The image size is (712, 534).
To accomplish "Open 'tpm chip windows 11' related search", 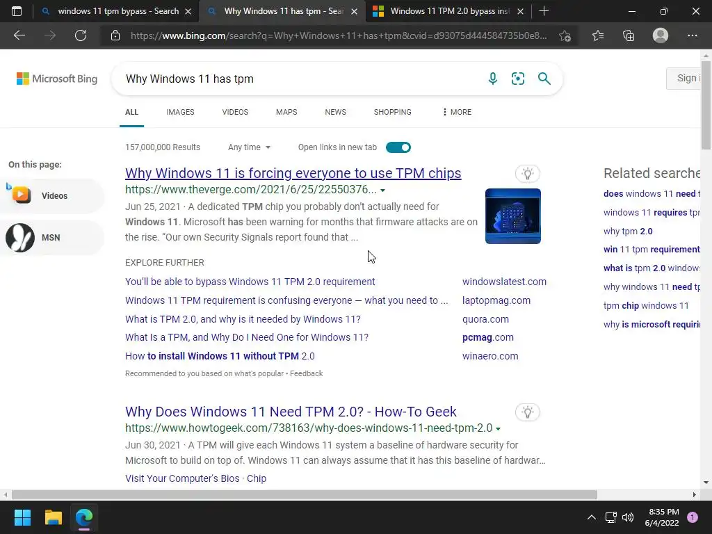I will (646, 306).
